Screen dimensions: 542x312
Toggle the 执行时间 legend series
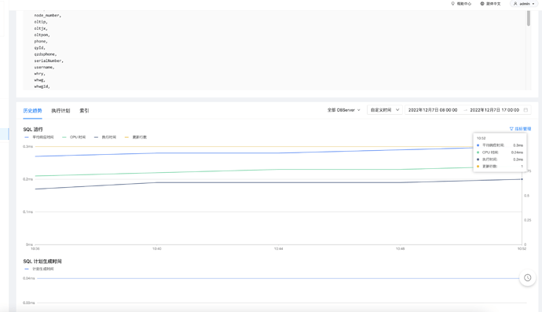(x=105, y=138)
